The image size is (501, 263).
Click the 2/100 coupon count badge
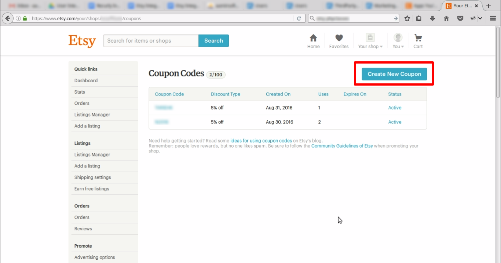(x=216, y=75)
